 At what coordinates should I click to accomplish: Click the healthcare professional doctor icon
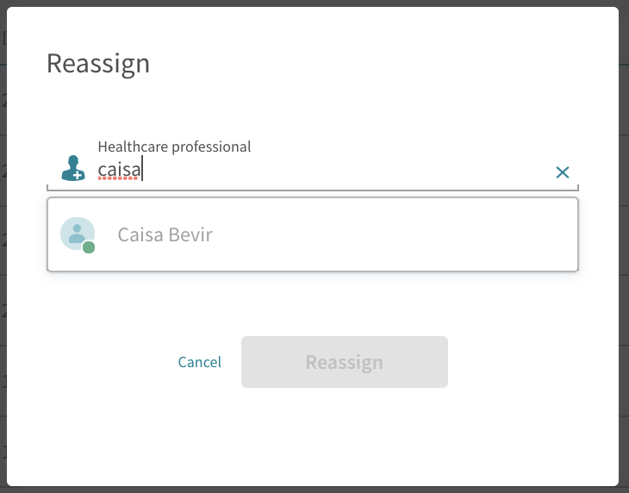(73, 168)
